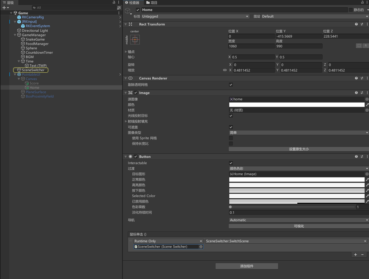Click the Button component help icon
The width and height of the screenshot is (369, 279).
click(x=356, y=156)
